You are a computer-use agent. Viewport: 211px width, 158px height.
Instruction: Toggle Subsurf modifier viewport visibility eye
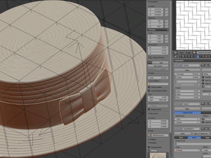pyautogui.click(x=206, y=104)
